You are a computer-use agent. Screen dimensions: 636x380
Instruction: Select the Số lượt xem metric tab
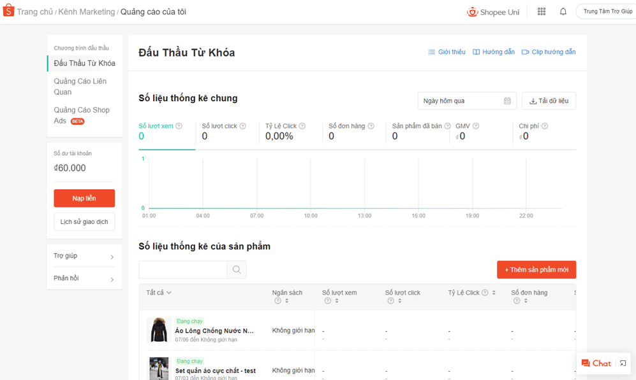click(166, 132)
